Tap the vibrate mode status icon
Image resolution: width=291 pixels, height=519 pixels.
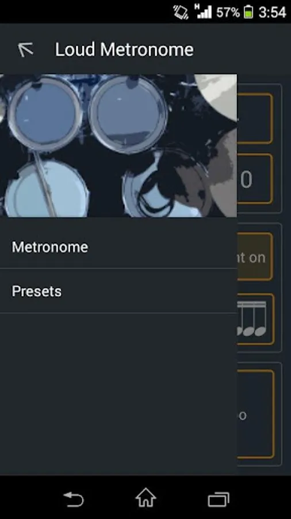[x=181, y=12]
